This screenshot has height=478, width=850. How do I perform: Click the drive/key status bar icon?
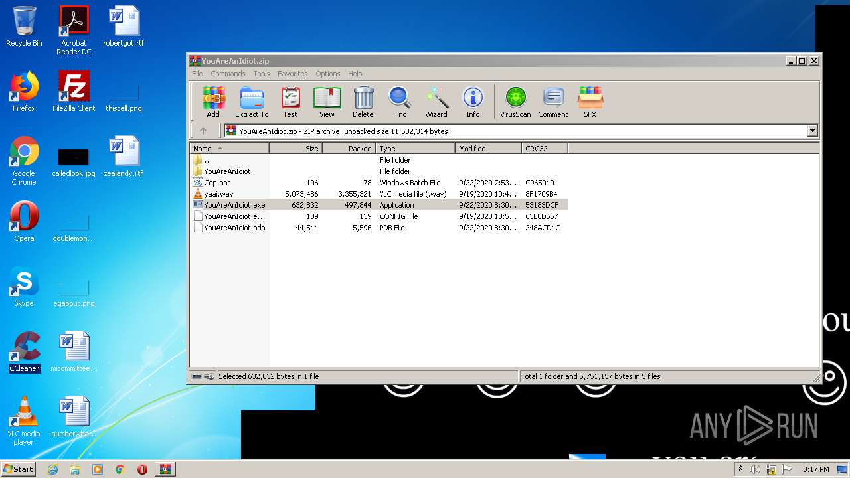(203, 376)
